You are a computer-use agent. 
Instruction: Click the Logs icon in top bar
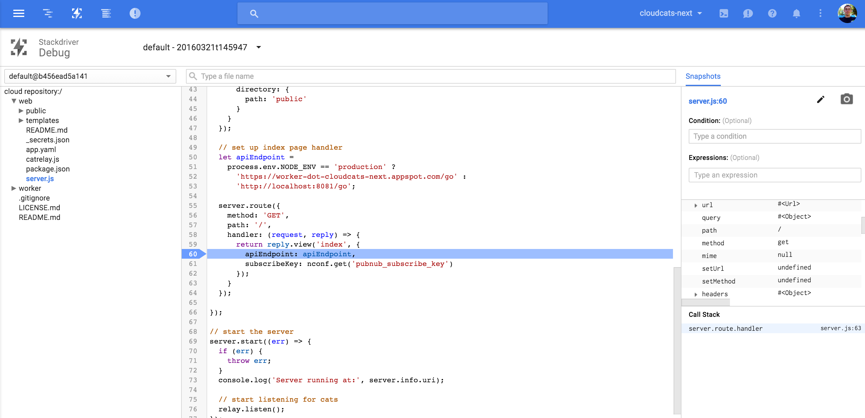pyautogui.click(x=106, y=13)
